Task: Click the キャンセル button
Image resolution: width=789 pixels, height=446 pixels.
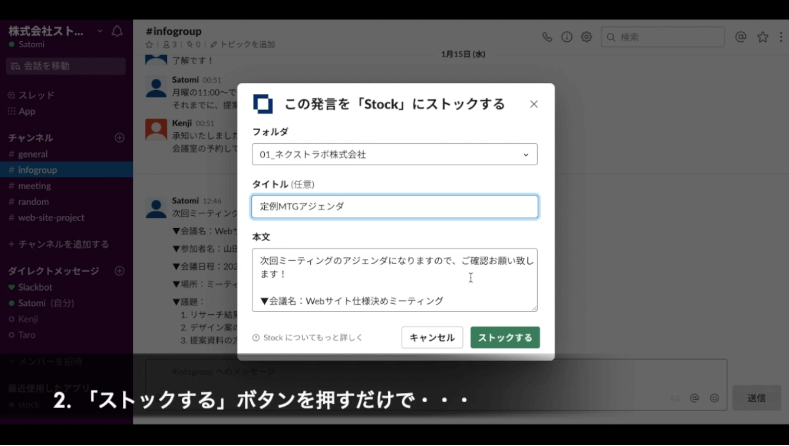Action: point(432,338)
